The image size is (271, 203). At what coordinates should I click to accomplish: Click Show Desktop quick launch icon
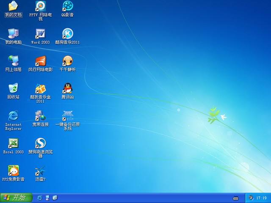tap(47, 198)
